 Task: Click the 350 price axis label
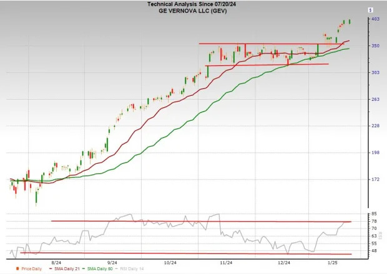375,46
